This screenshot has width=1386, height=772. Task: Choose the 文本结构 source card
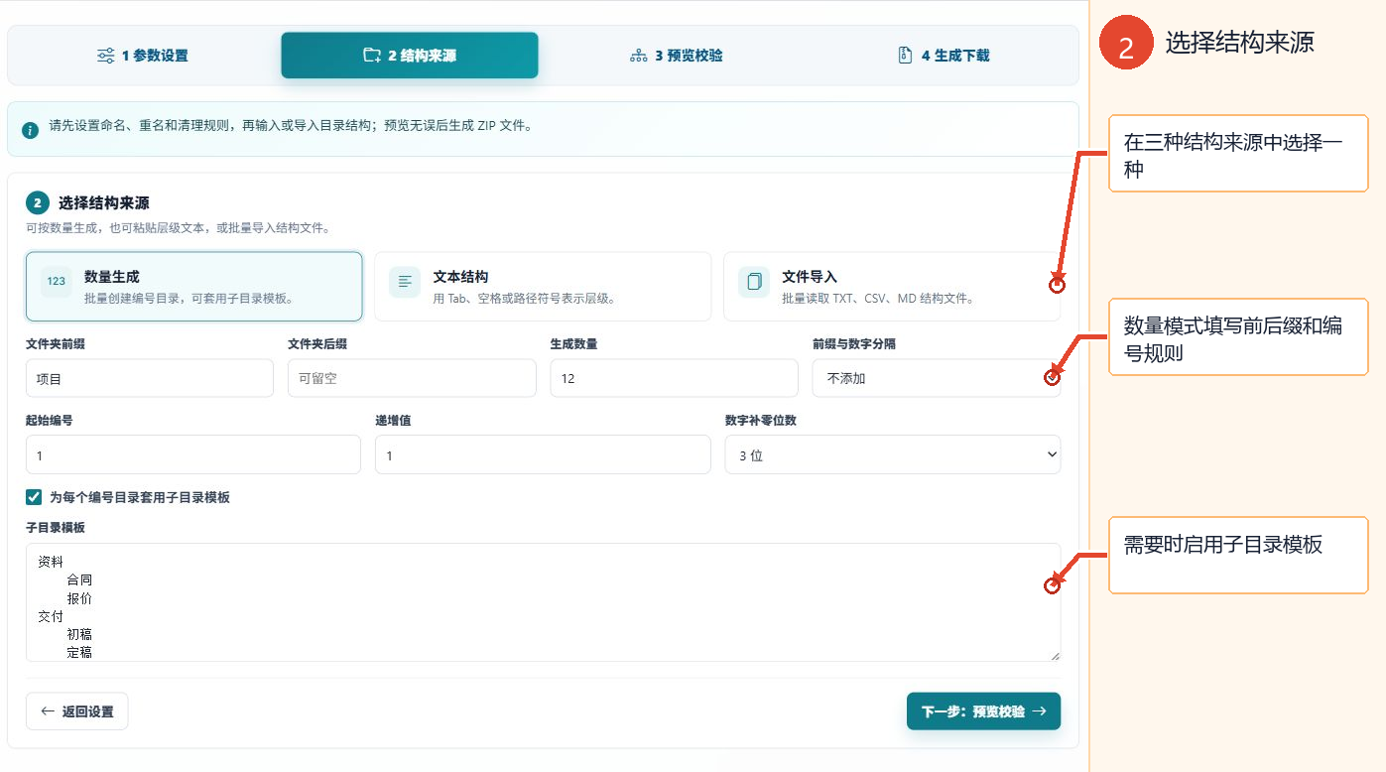tap(543, 286)
